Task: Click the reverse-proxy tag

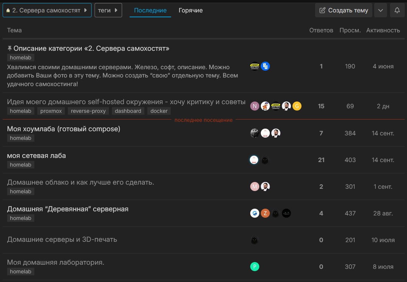Action: coord(88,111)
